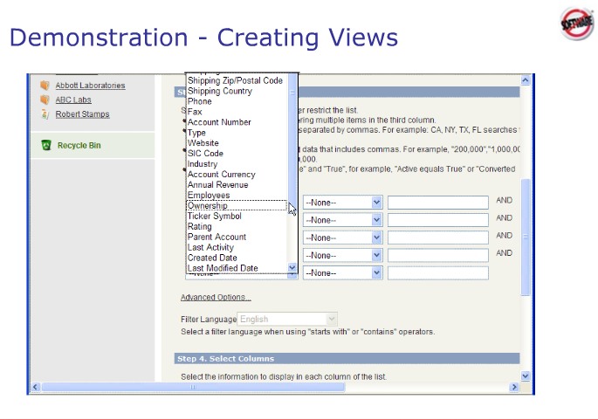
Task: Pick Last Modified Date from the list
Action: pyautogui.click(x=223, y=268)
